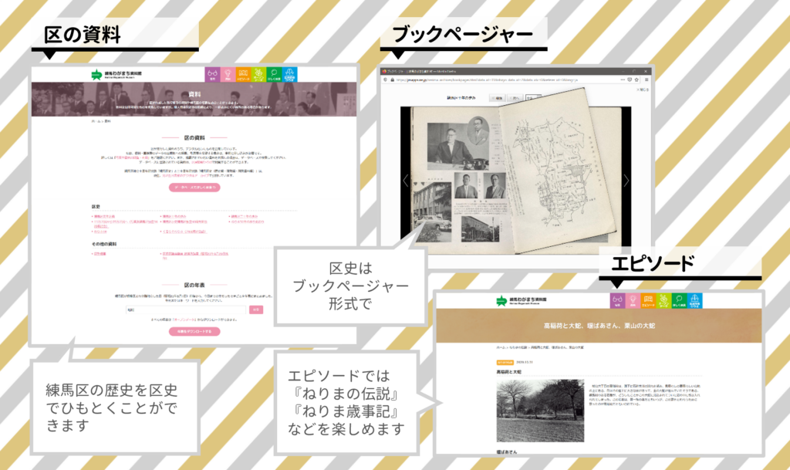Click the yellow-green nav icon on the Episode page
The height and width of the screenshot is (470, 790).
click(663, 299)
